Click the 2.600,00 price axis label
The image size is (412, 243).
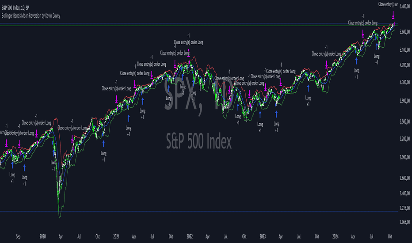(404, 178)
